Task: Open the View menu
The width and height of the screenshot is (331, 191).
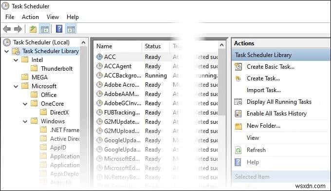Action: click(x=53, y=17)
